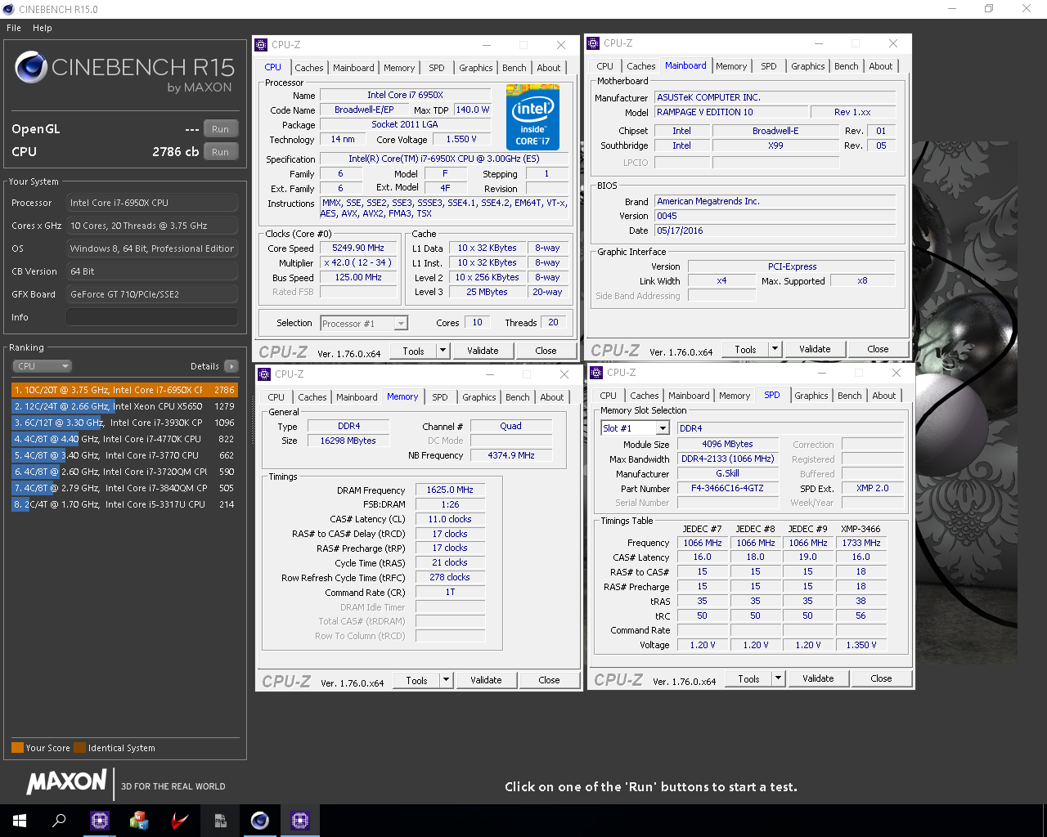This screenshot has height=837, width=1047.
Task: Click the GFX Board field GeForce GT 710
Action: click(x=152, y=294)
